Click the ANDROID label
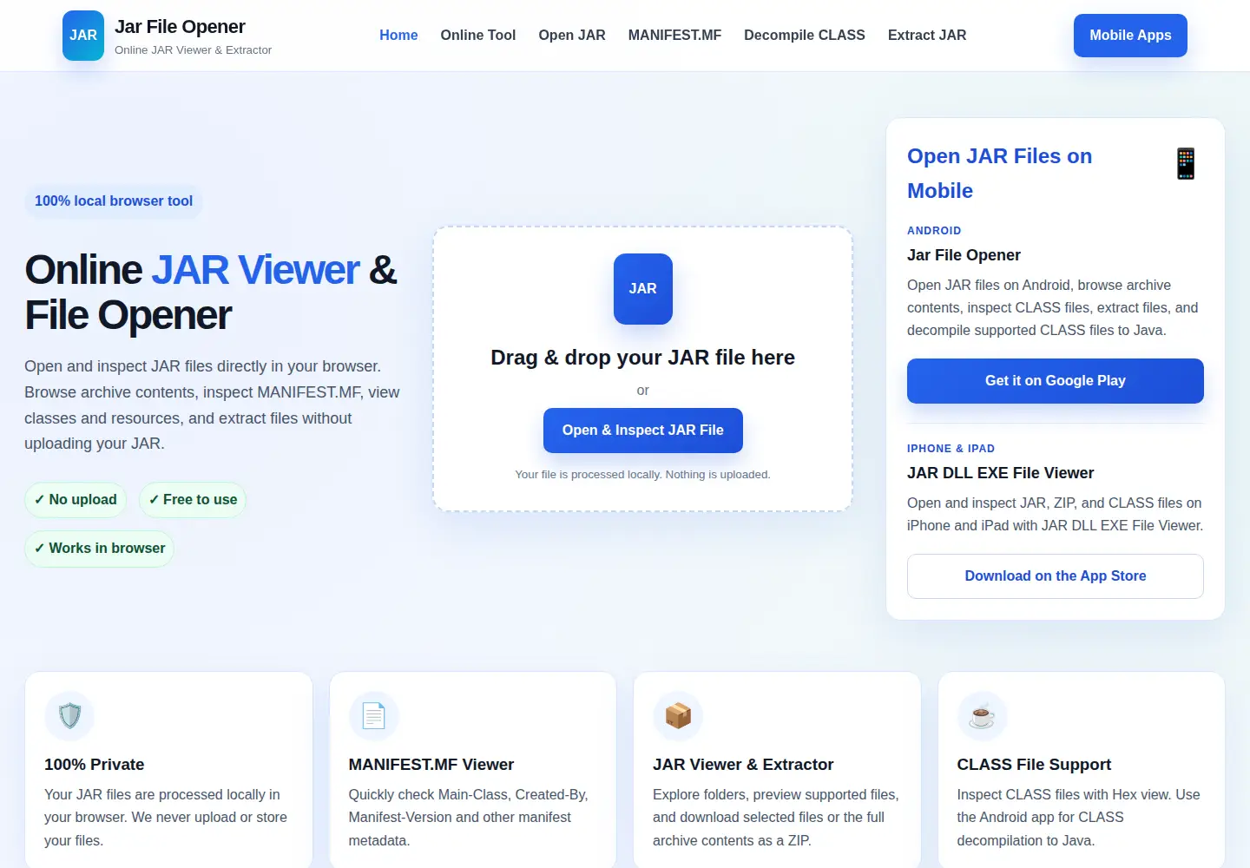 pyautogui.click(x=934, y=231)
